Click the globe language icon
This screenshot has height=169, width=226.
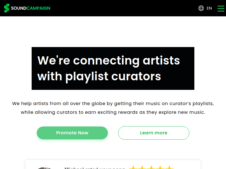point(201,8)
